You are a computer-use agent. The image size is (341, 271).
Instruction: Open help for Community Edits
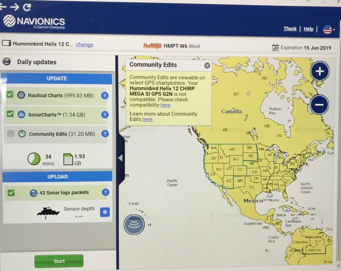point(105,134)
